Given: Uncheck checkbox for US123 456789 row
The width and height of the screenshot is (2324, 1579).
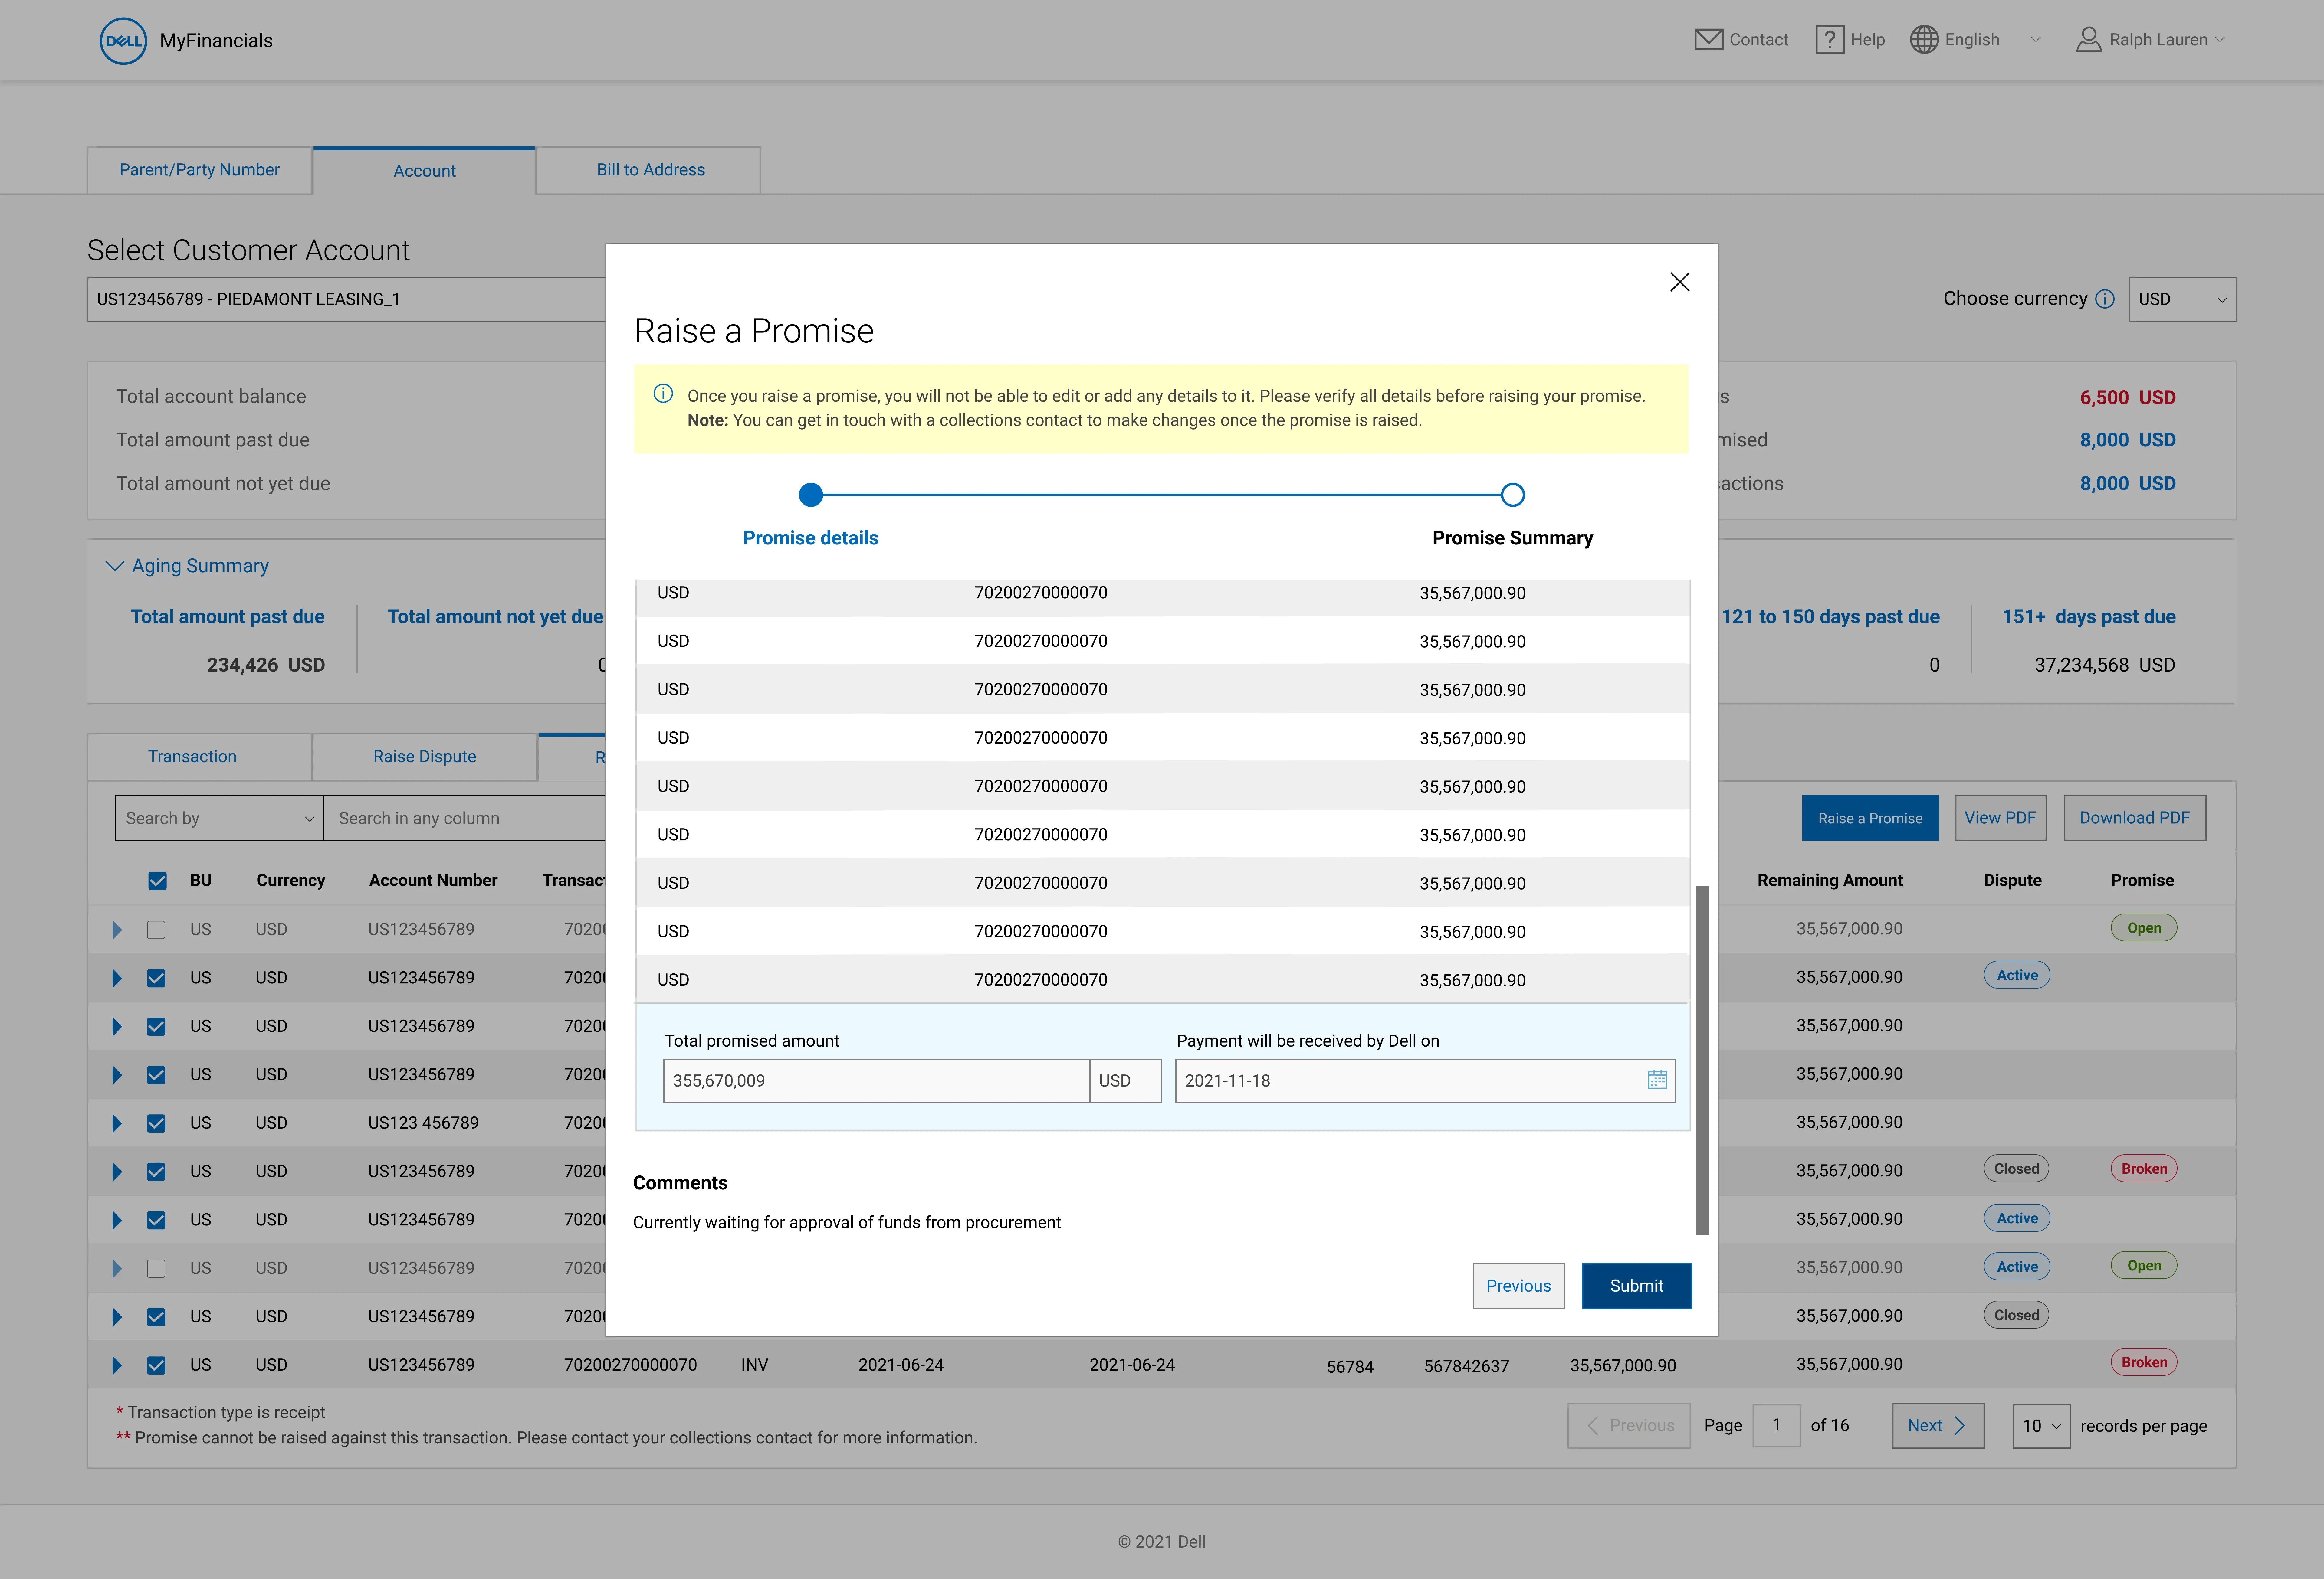Looking at the screenshot, I should (x=156, y=1123).
